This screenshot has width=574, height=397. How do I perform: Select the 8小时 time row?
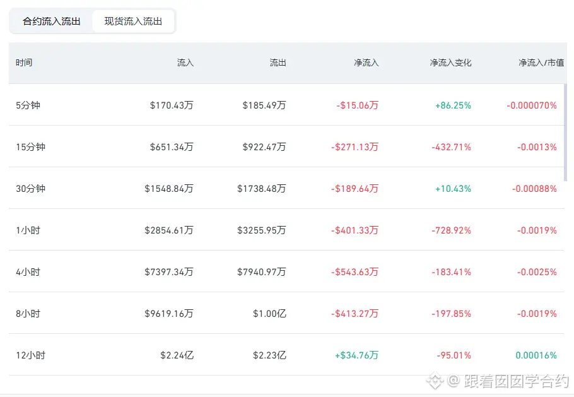point(286,314)
